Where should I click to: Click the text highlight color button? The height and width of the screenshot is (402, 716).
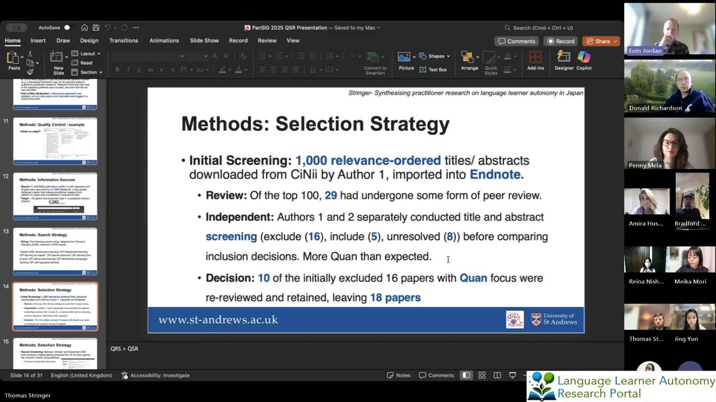tap(222, 70)
